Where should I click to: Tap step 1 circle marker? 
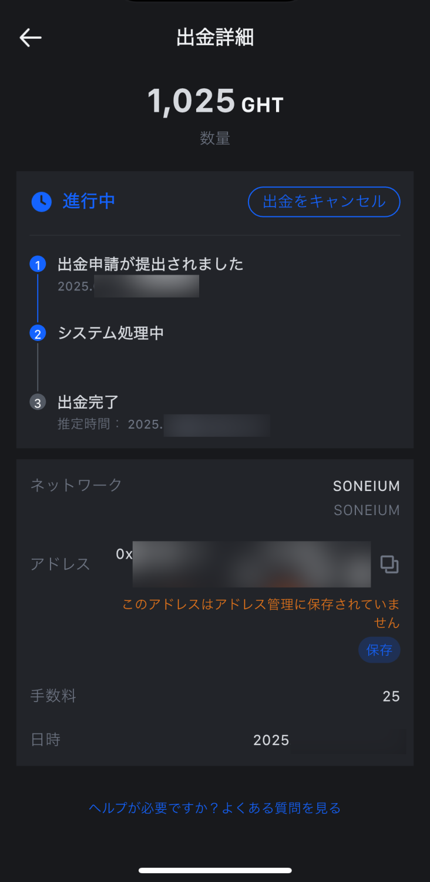tap(38, 265)
